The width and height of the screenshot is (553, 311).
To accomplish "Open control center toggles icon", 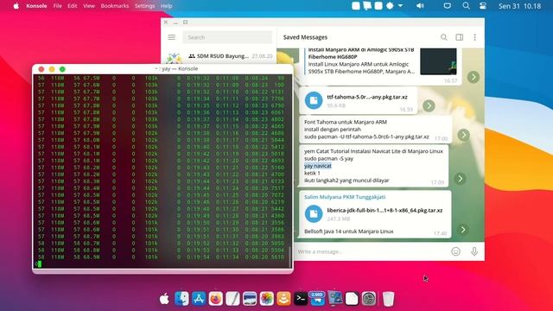I will 483,6.
